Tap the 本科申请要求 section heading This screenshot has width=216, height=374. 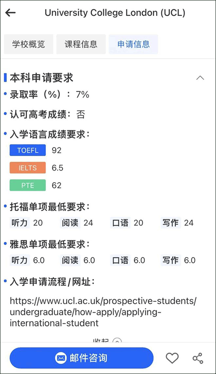point(41,78)
